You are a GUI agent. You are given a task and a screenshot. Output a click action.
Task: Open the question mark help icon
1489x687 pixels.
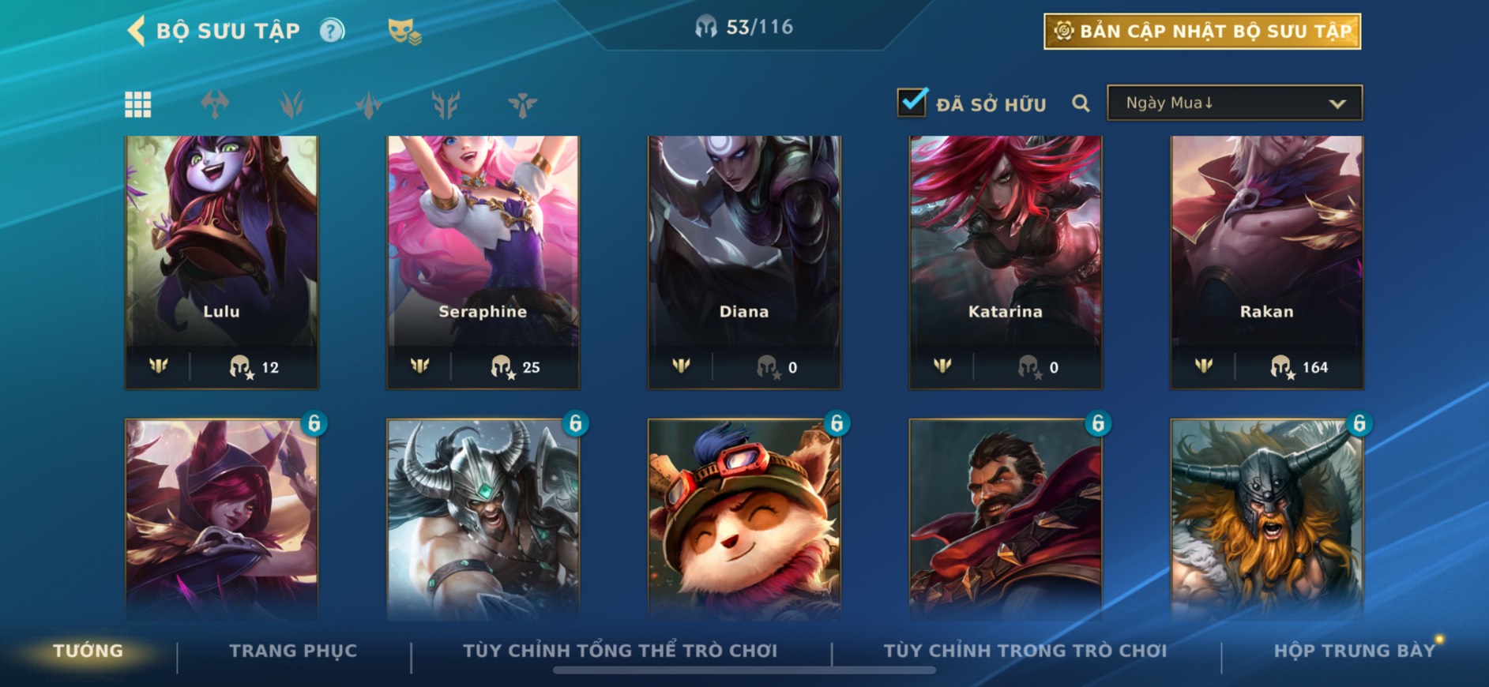(x=332, y=31)
